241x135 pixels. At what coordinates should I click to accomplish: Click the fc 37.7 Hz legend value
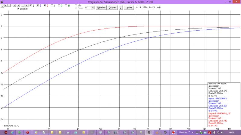coord(213,126)
